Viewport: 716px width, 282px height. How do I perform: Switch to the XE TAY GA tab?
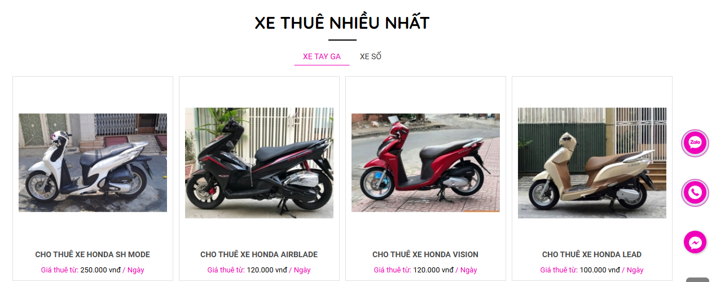click(x=322, y=56)
